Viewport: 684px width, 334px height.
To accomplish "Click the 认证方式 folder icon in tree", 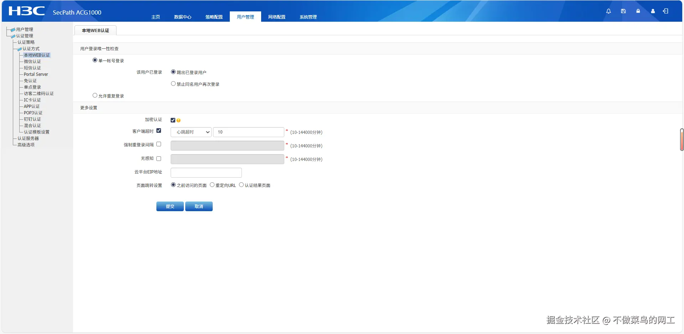I will [19, 49].
